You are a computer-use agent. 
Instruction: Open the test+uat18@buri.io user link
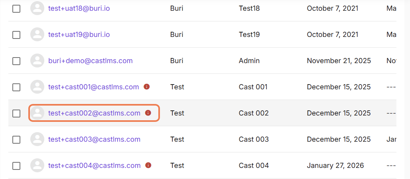click(x=79, y=8)
